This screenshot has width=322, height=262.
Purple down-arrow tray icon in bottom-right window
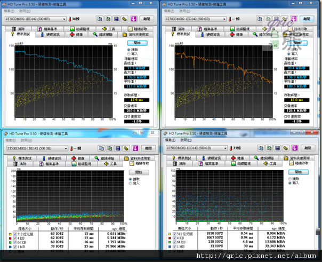295,148
